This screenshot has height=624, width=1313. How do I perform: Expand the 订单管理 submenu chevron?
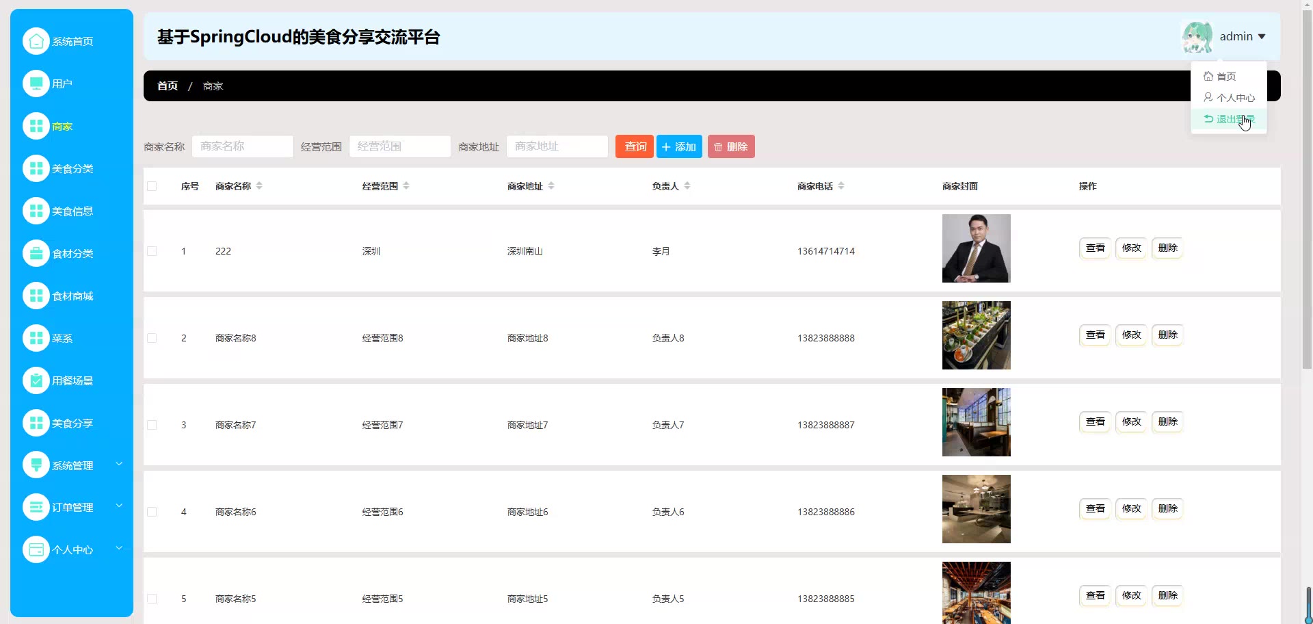(x=119, y=506)
